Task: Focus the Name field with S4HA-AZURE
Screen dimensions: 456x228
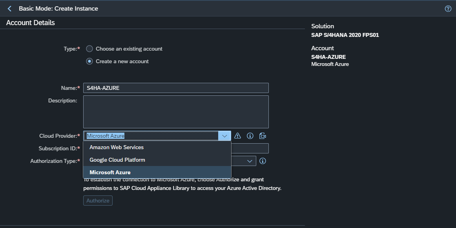Action: (176, 88)
